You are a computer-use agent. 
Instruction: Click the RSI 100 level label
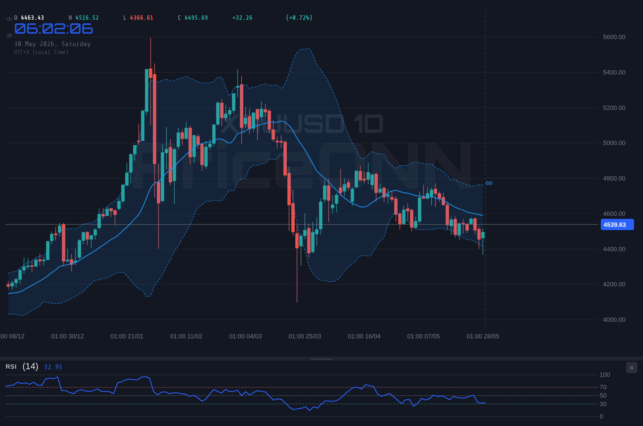click(605, 375)
